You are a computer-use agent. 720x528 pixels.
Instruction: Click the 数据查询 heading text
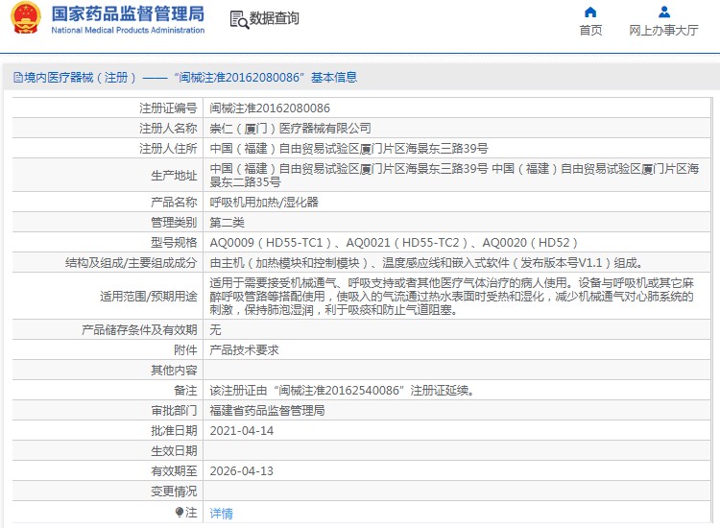coord(275,19)
